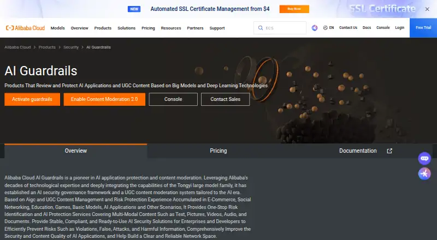This screenshot has height=240, width=437.
Task: Open the Models menu
Action: coord(58,28)
